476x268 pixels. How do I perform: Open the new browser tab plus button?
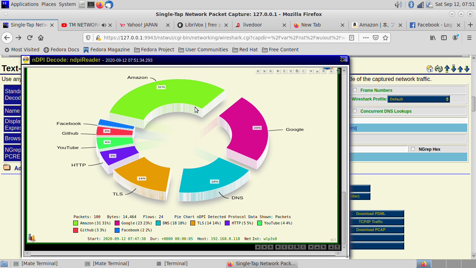pos(470,25)
